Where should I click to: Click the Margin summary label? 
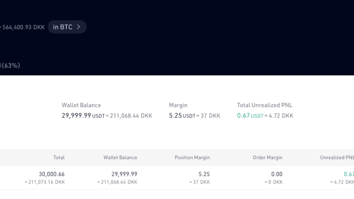tap(178, 105)
